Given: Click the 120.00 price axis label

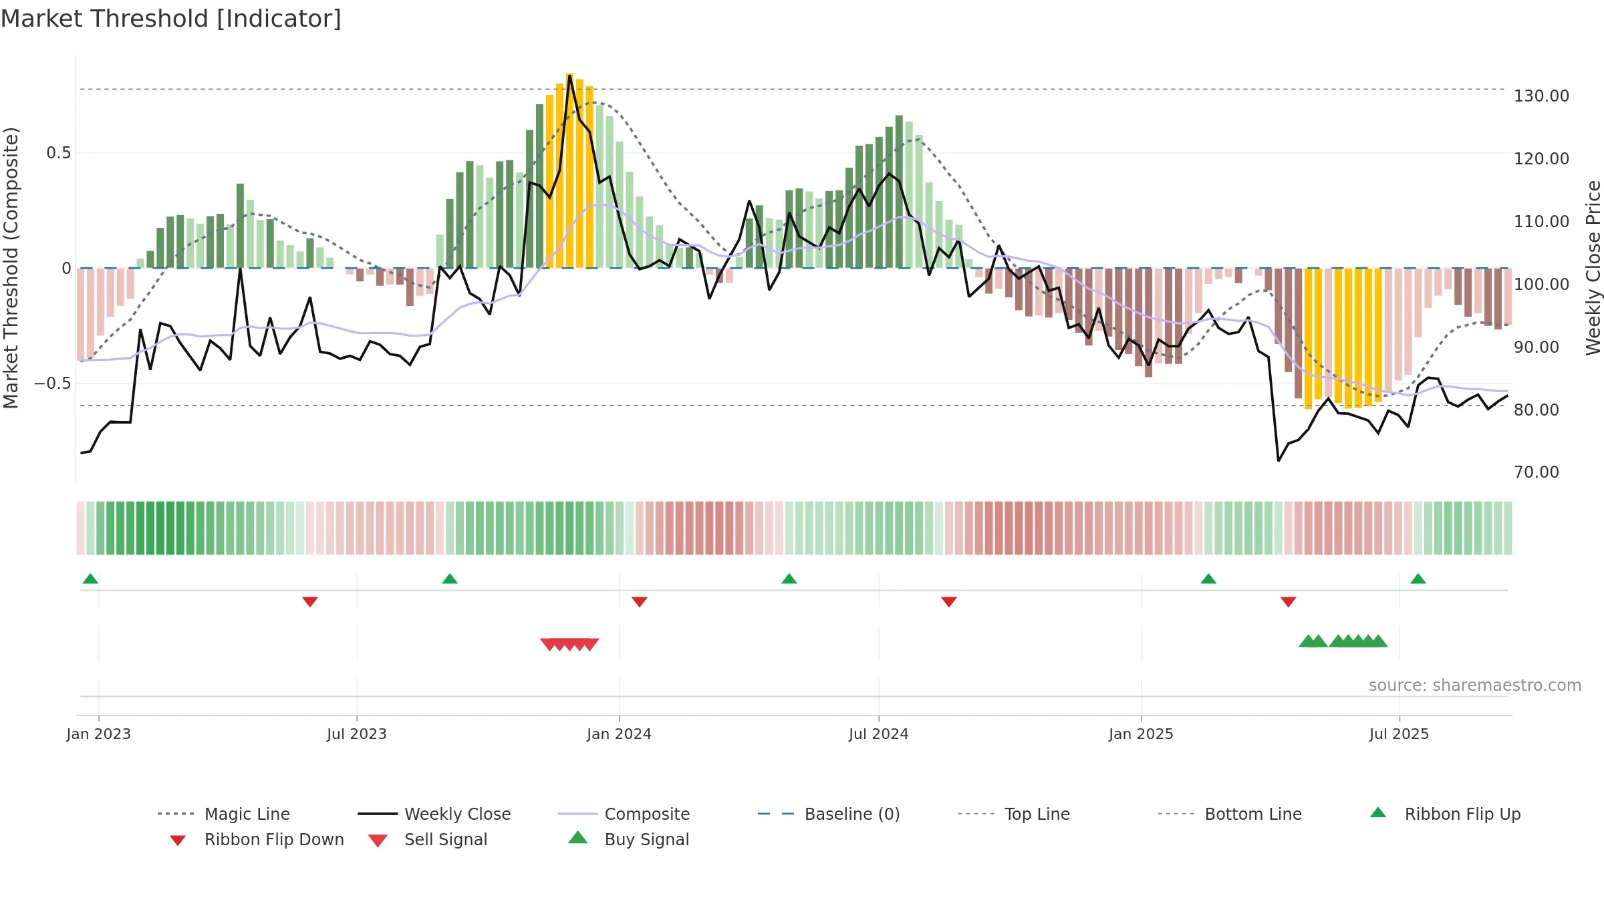Looking at the screenshot, I should point(1542,159).
